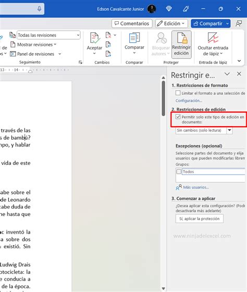
Task: Open the Configuración link
Action: click(x=189, y=101)
